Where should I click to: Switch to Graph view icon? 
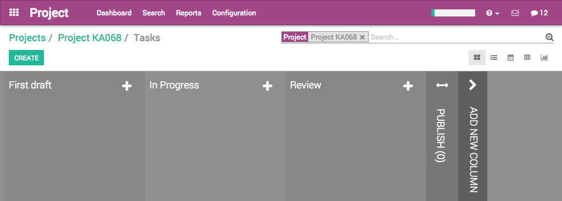[544, 58]
